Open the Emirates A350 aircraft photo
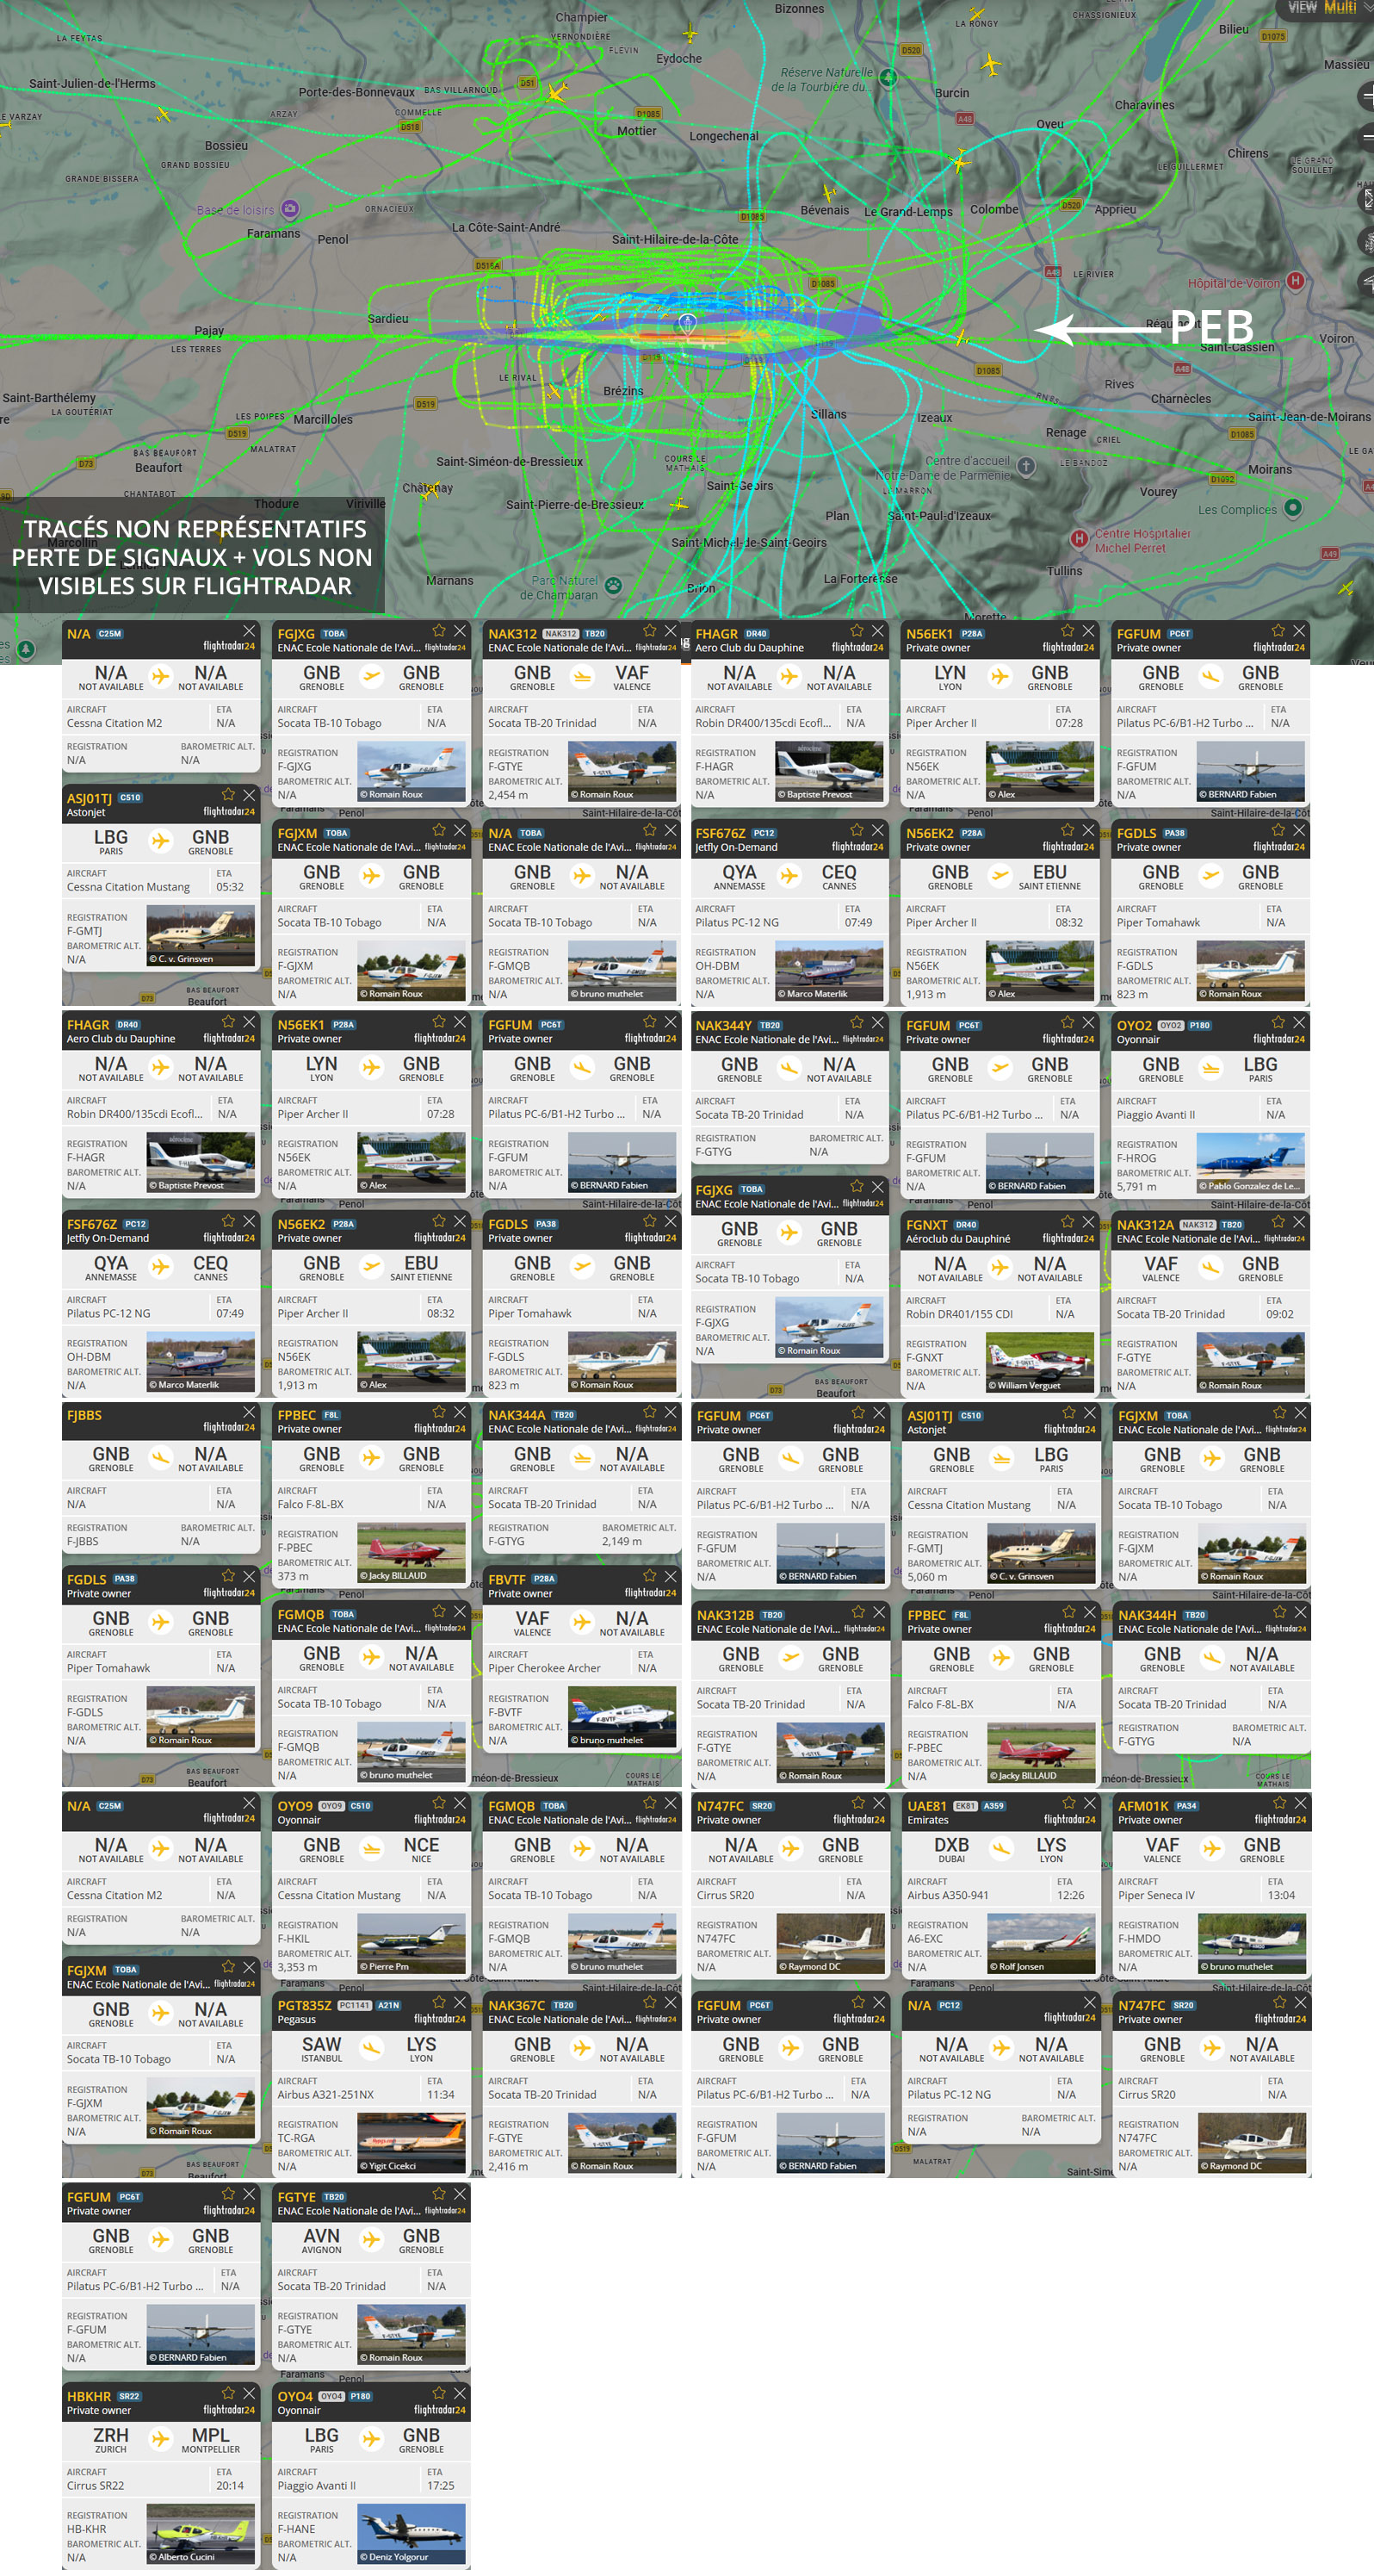The height and width of the screenshot is (2576, 1374). tap(1041, 1944)
